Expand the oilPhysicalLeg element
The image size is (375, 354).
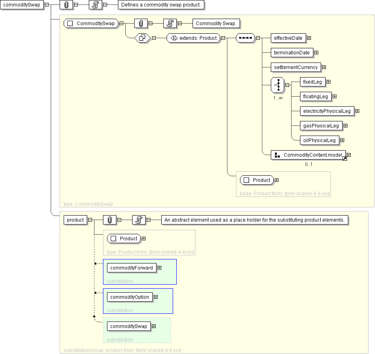pos(343,140)
